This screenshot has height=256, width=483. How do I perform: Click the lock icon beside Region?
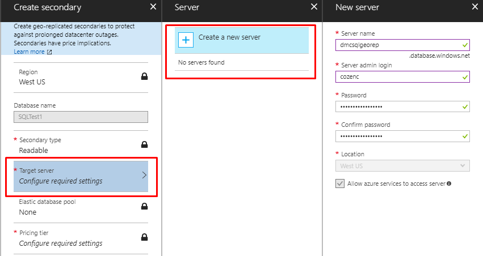pyautogui.click(x=144, y=76)
